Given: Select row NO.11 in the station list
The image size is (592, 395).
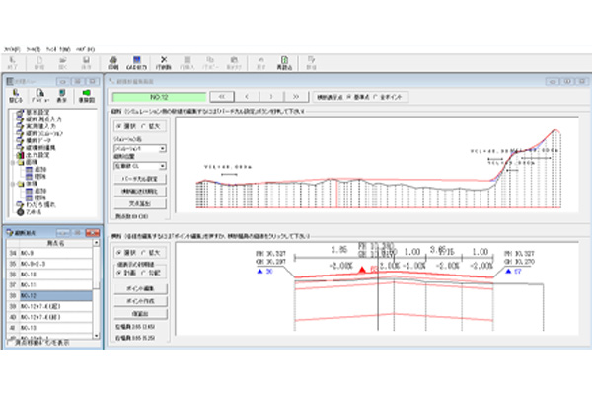Looking at the screenshot, I should pos(44,284).
